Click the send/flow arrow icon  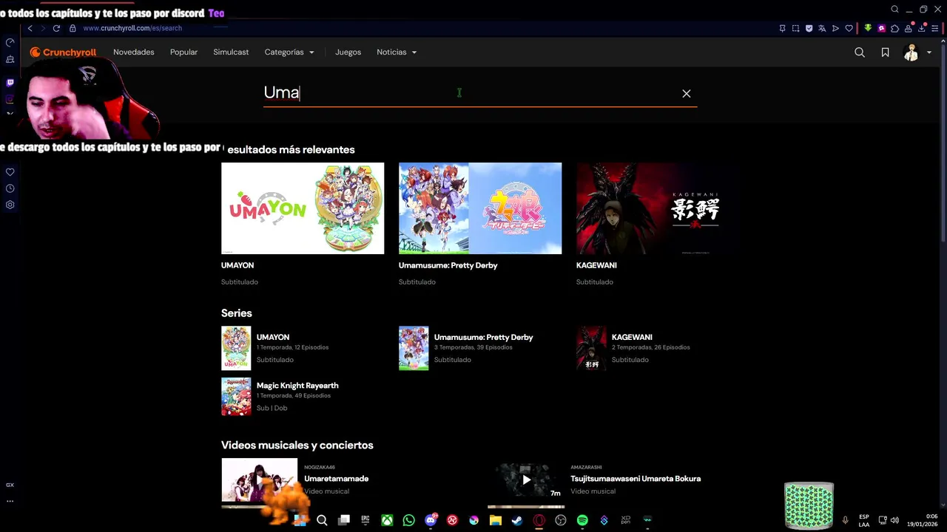(835, 28)
